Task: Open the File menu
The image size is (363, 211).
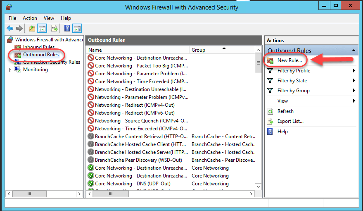Action: point(12,18)
